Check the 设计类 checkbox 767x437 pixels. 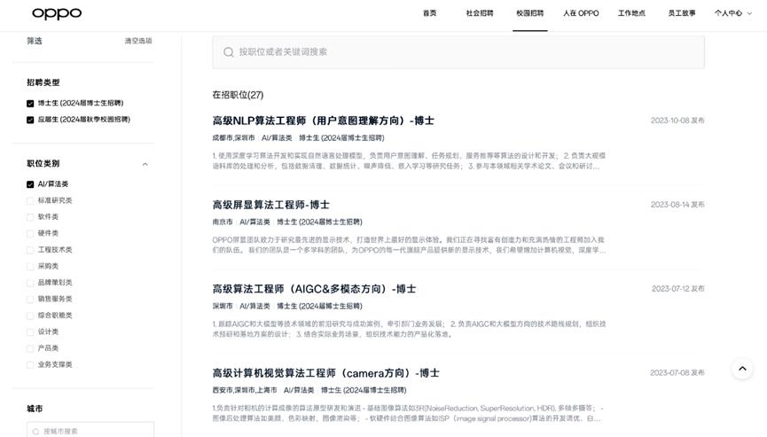tap(30, 332)
